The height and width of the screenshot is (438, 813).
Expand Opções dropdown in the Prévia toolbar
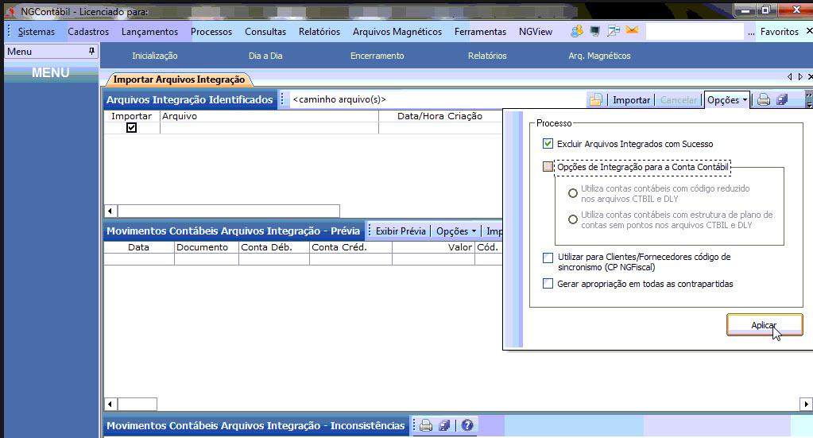click(456, 231)
